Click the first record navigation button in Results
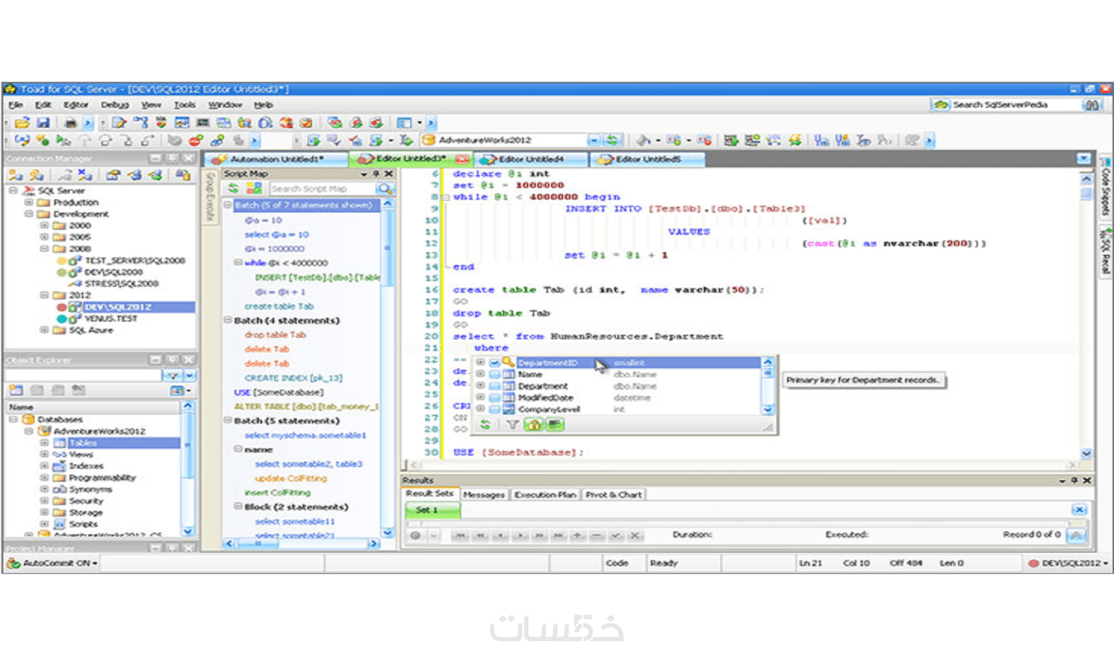Image resolution: width=1114 pixels, height=655 pixels. pos(460,535)
